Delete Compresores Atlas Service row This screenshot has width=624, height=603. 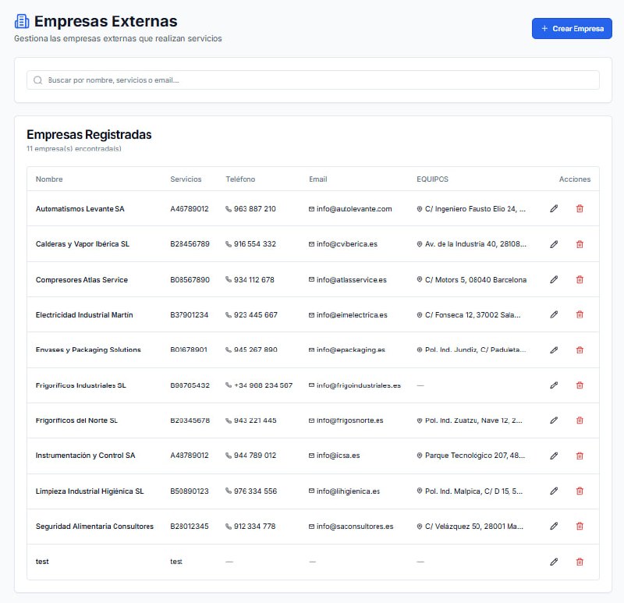point(580,279)
